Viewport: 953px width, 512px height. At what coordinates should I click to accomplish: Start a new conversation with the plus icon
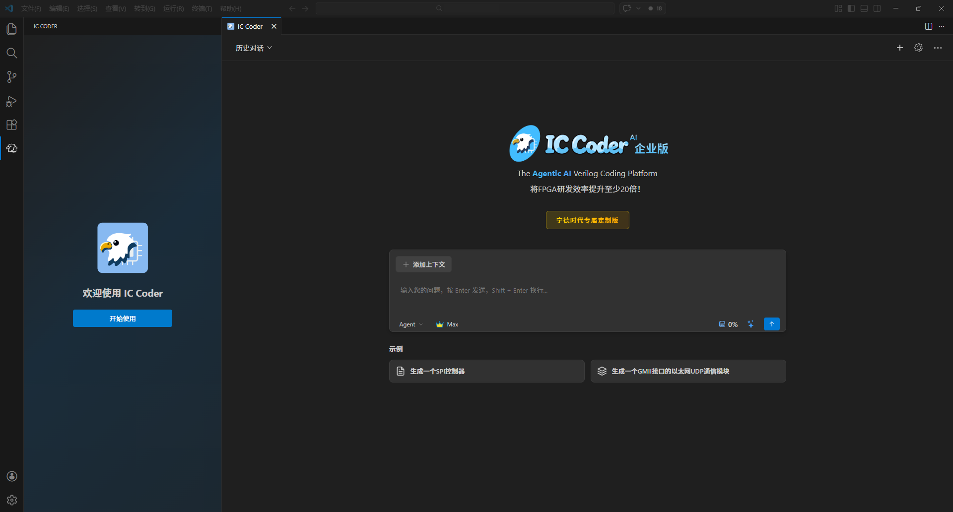click(900, 48)
